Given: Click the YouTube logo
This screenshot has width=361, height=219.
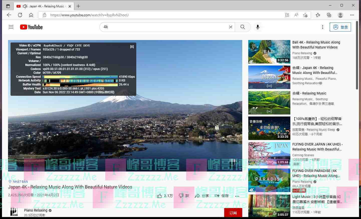Looking at the screenshot, I should [31, 27].
